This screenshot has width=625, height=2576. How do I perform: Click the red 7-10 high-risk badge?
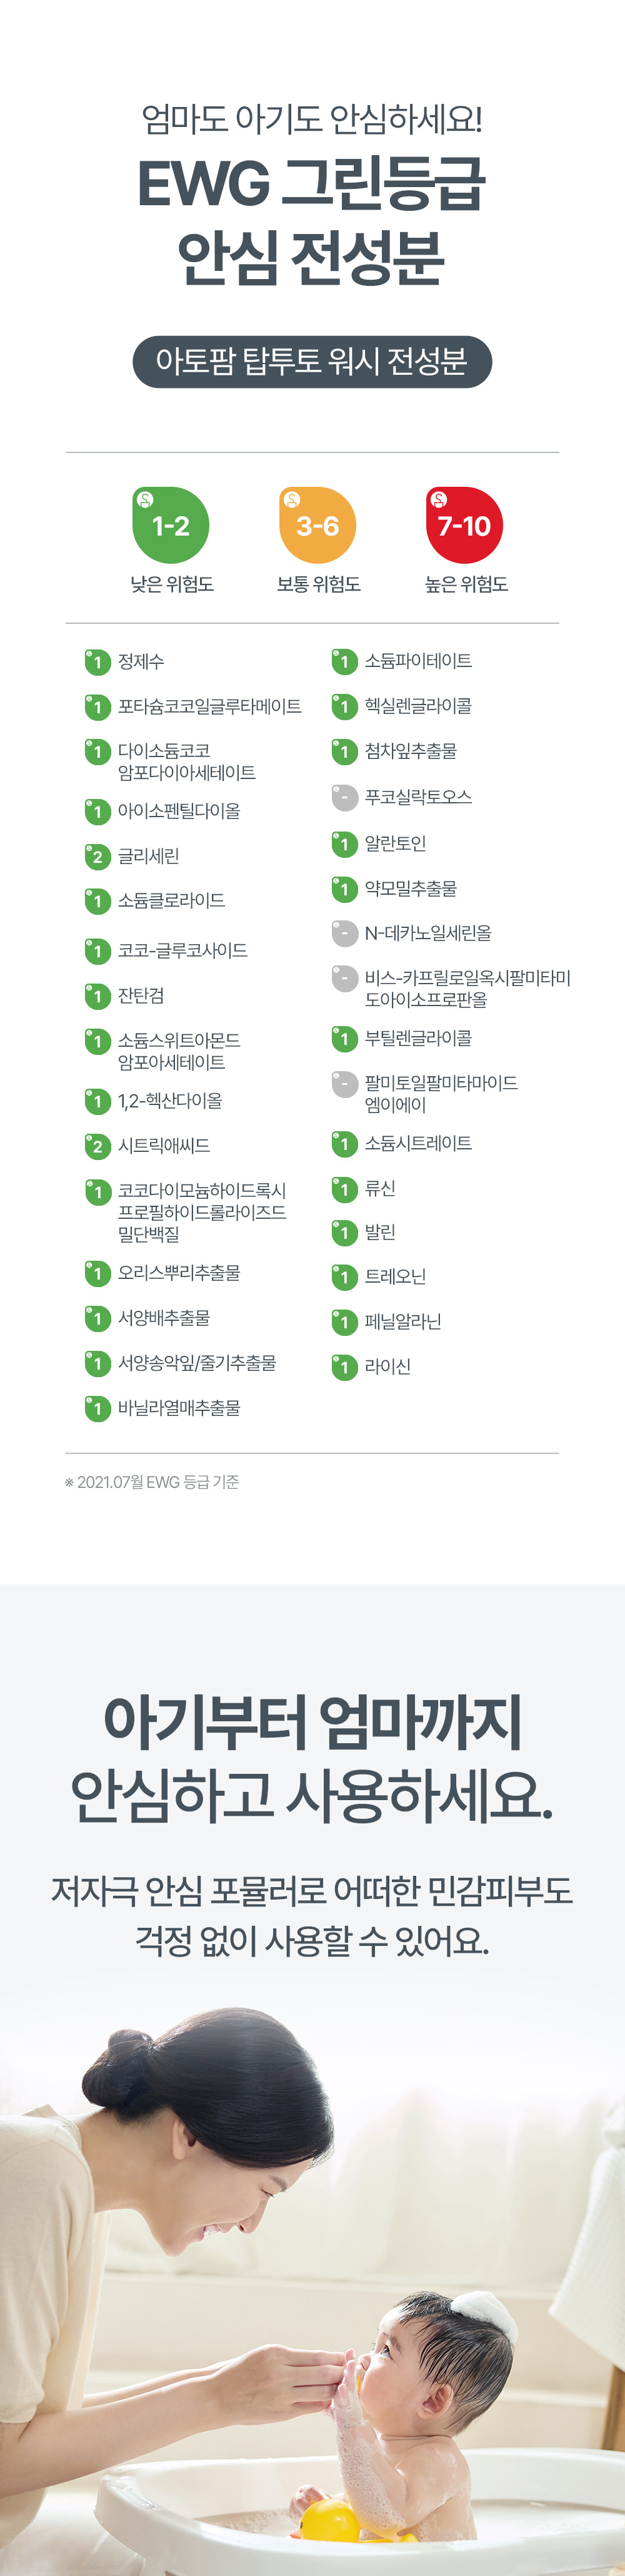click(x=464, y=525)
